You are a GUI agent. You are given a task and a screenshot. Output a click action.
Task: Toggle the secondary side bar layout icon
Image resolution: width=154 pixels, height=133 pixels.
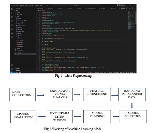pyautogui.click(x=122, y=5)
